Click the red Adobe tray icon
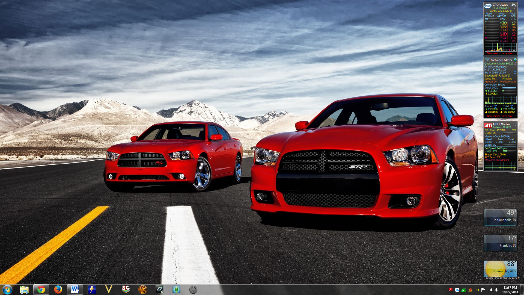The width and height of the screenshot is (524, 295). point(451,290)
